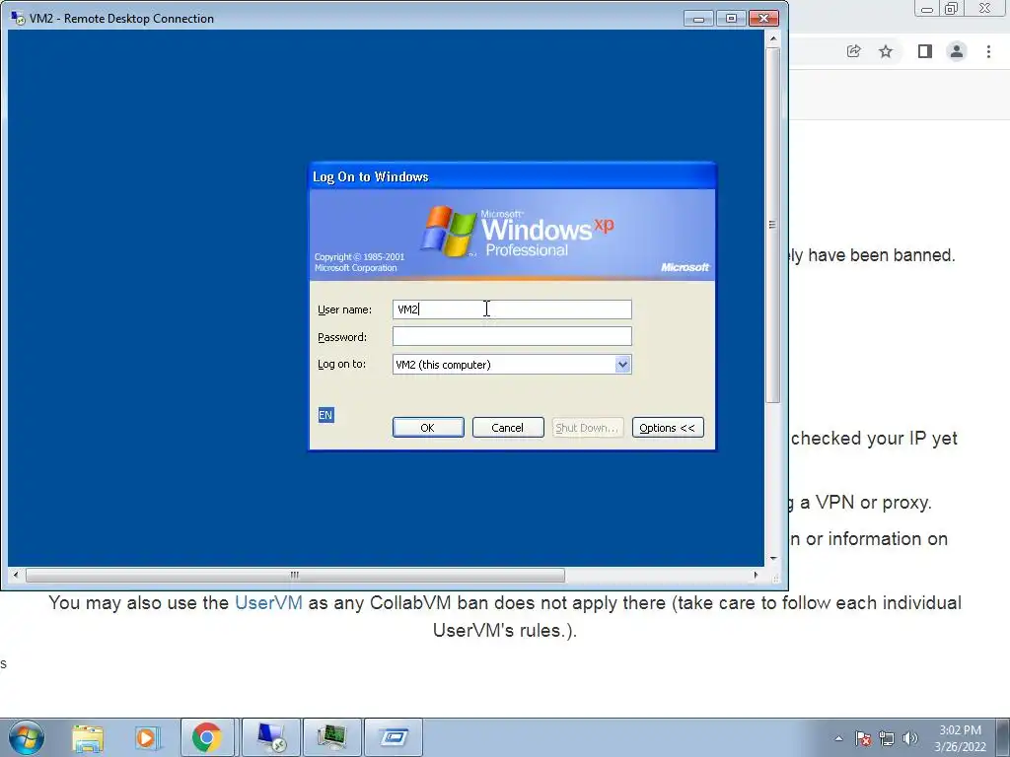Open the circuit-board monitor taskbar app
This screenshot has width=1010, height=757.
coord(331,737)
